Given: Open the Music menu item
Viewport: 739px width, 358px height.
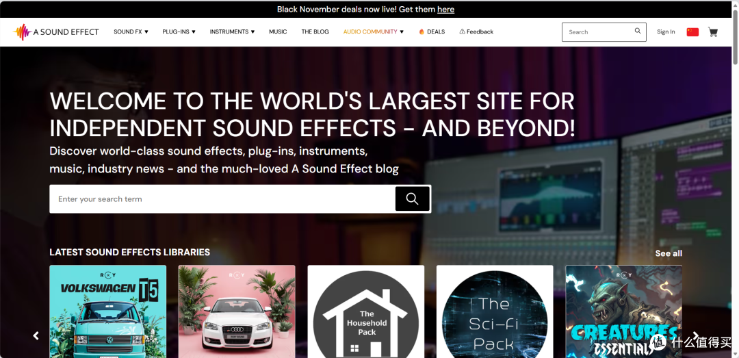Looking at the screenshot, I should 278,31.
